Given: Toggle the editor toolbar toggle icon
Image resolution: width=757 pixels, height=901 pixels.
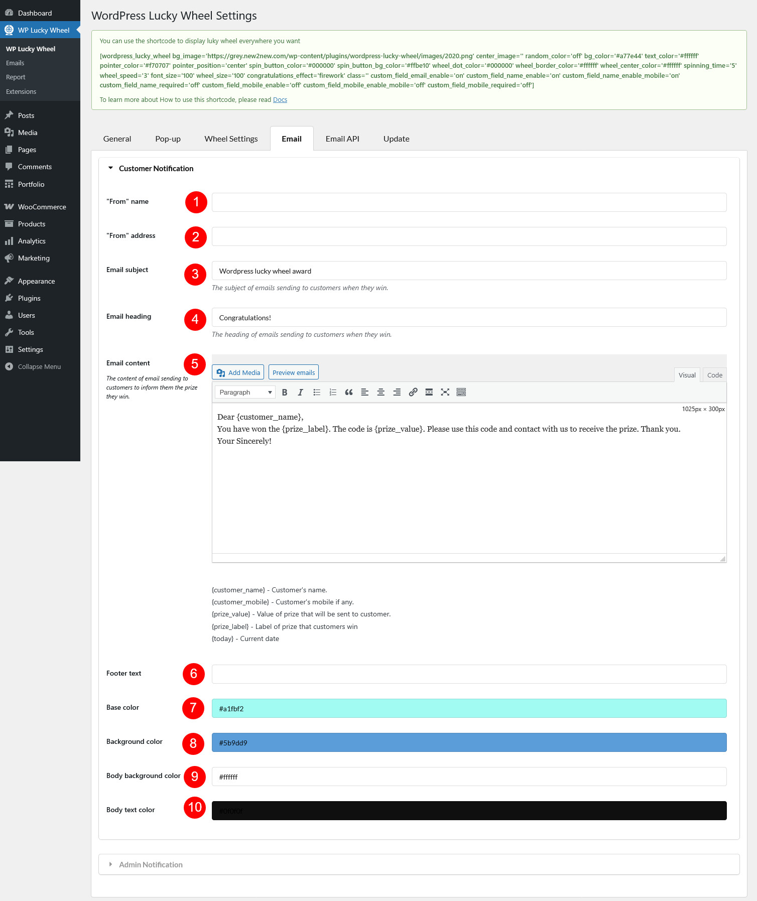Looking at the screenshot, I should (x=461, y=393).
